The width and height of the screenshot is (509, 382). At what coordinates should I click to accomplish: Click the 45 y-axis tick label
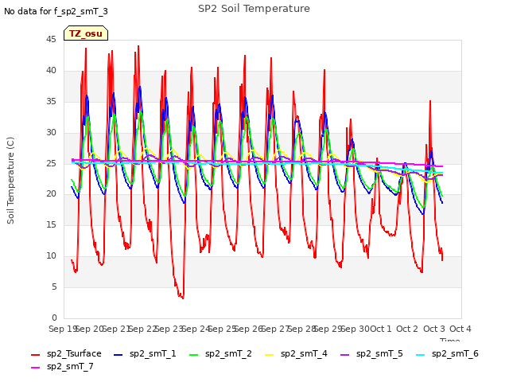pyautogui.click(x=51, y=39)
